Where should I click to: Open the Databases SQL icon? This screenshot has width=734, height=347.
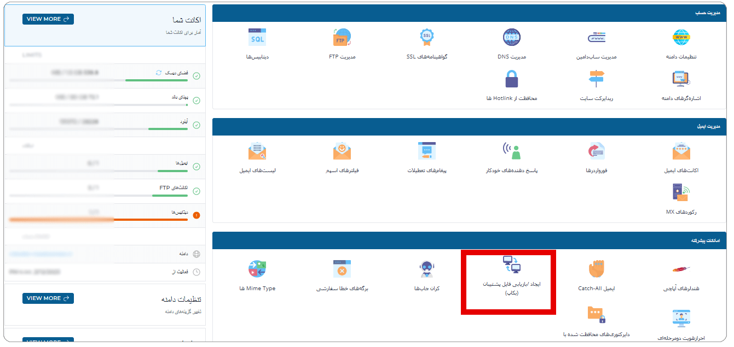coord(257,38)
